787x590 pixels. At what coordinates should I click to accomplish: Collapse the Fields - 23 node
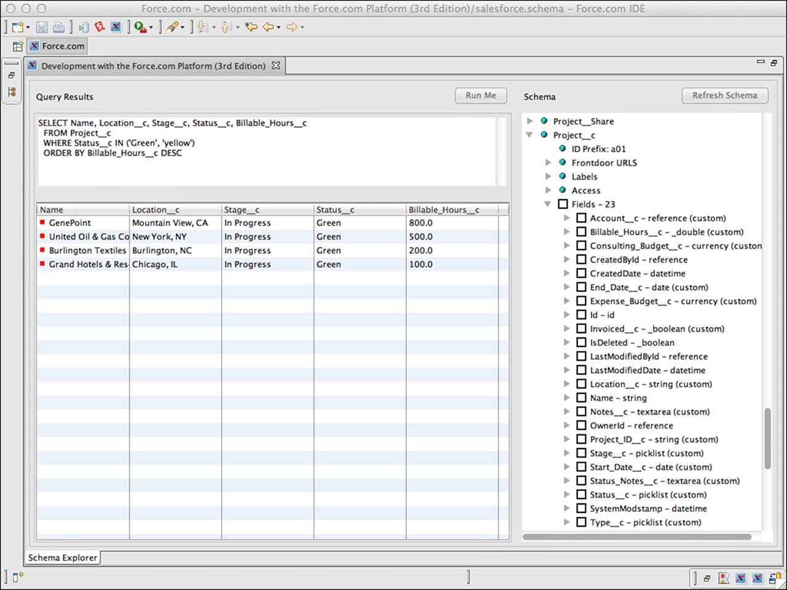coord(548,204)
